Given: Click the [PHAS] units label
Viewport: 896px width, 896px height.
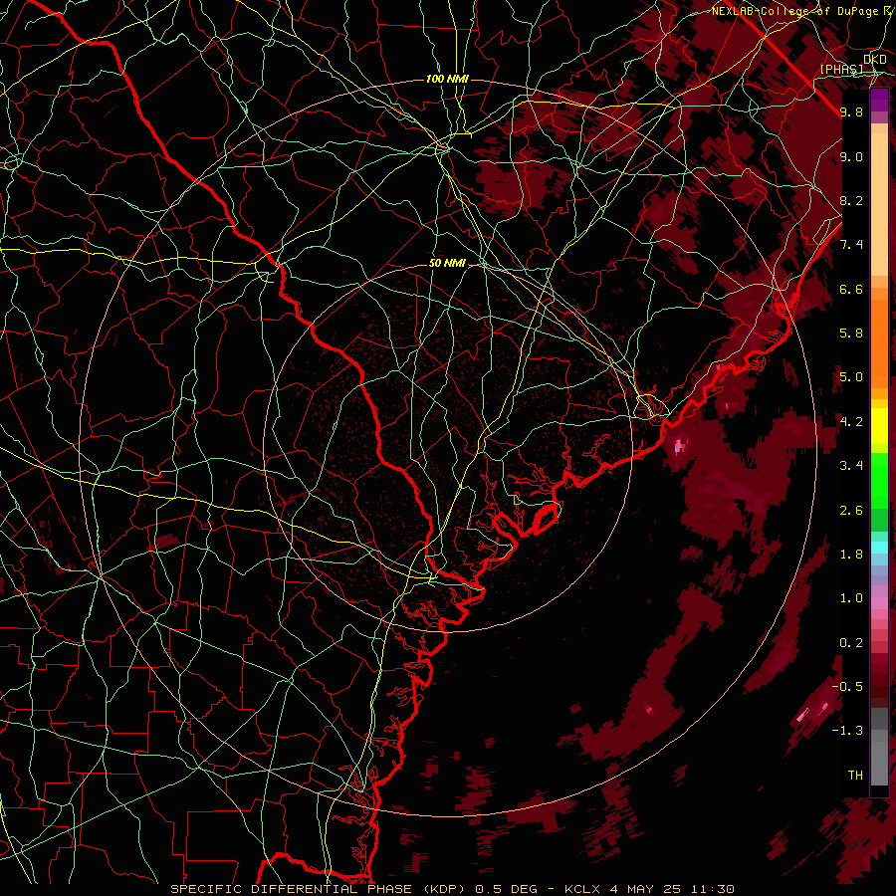Looking at the screenshot, I should tap(841, 69).
